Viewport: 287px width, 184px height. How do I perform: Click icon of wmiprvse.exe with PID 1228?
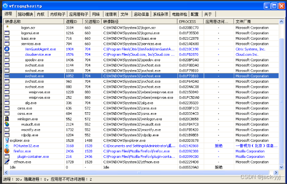(7, 92)
